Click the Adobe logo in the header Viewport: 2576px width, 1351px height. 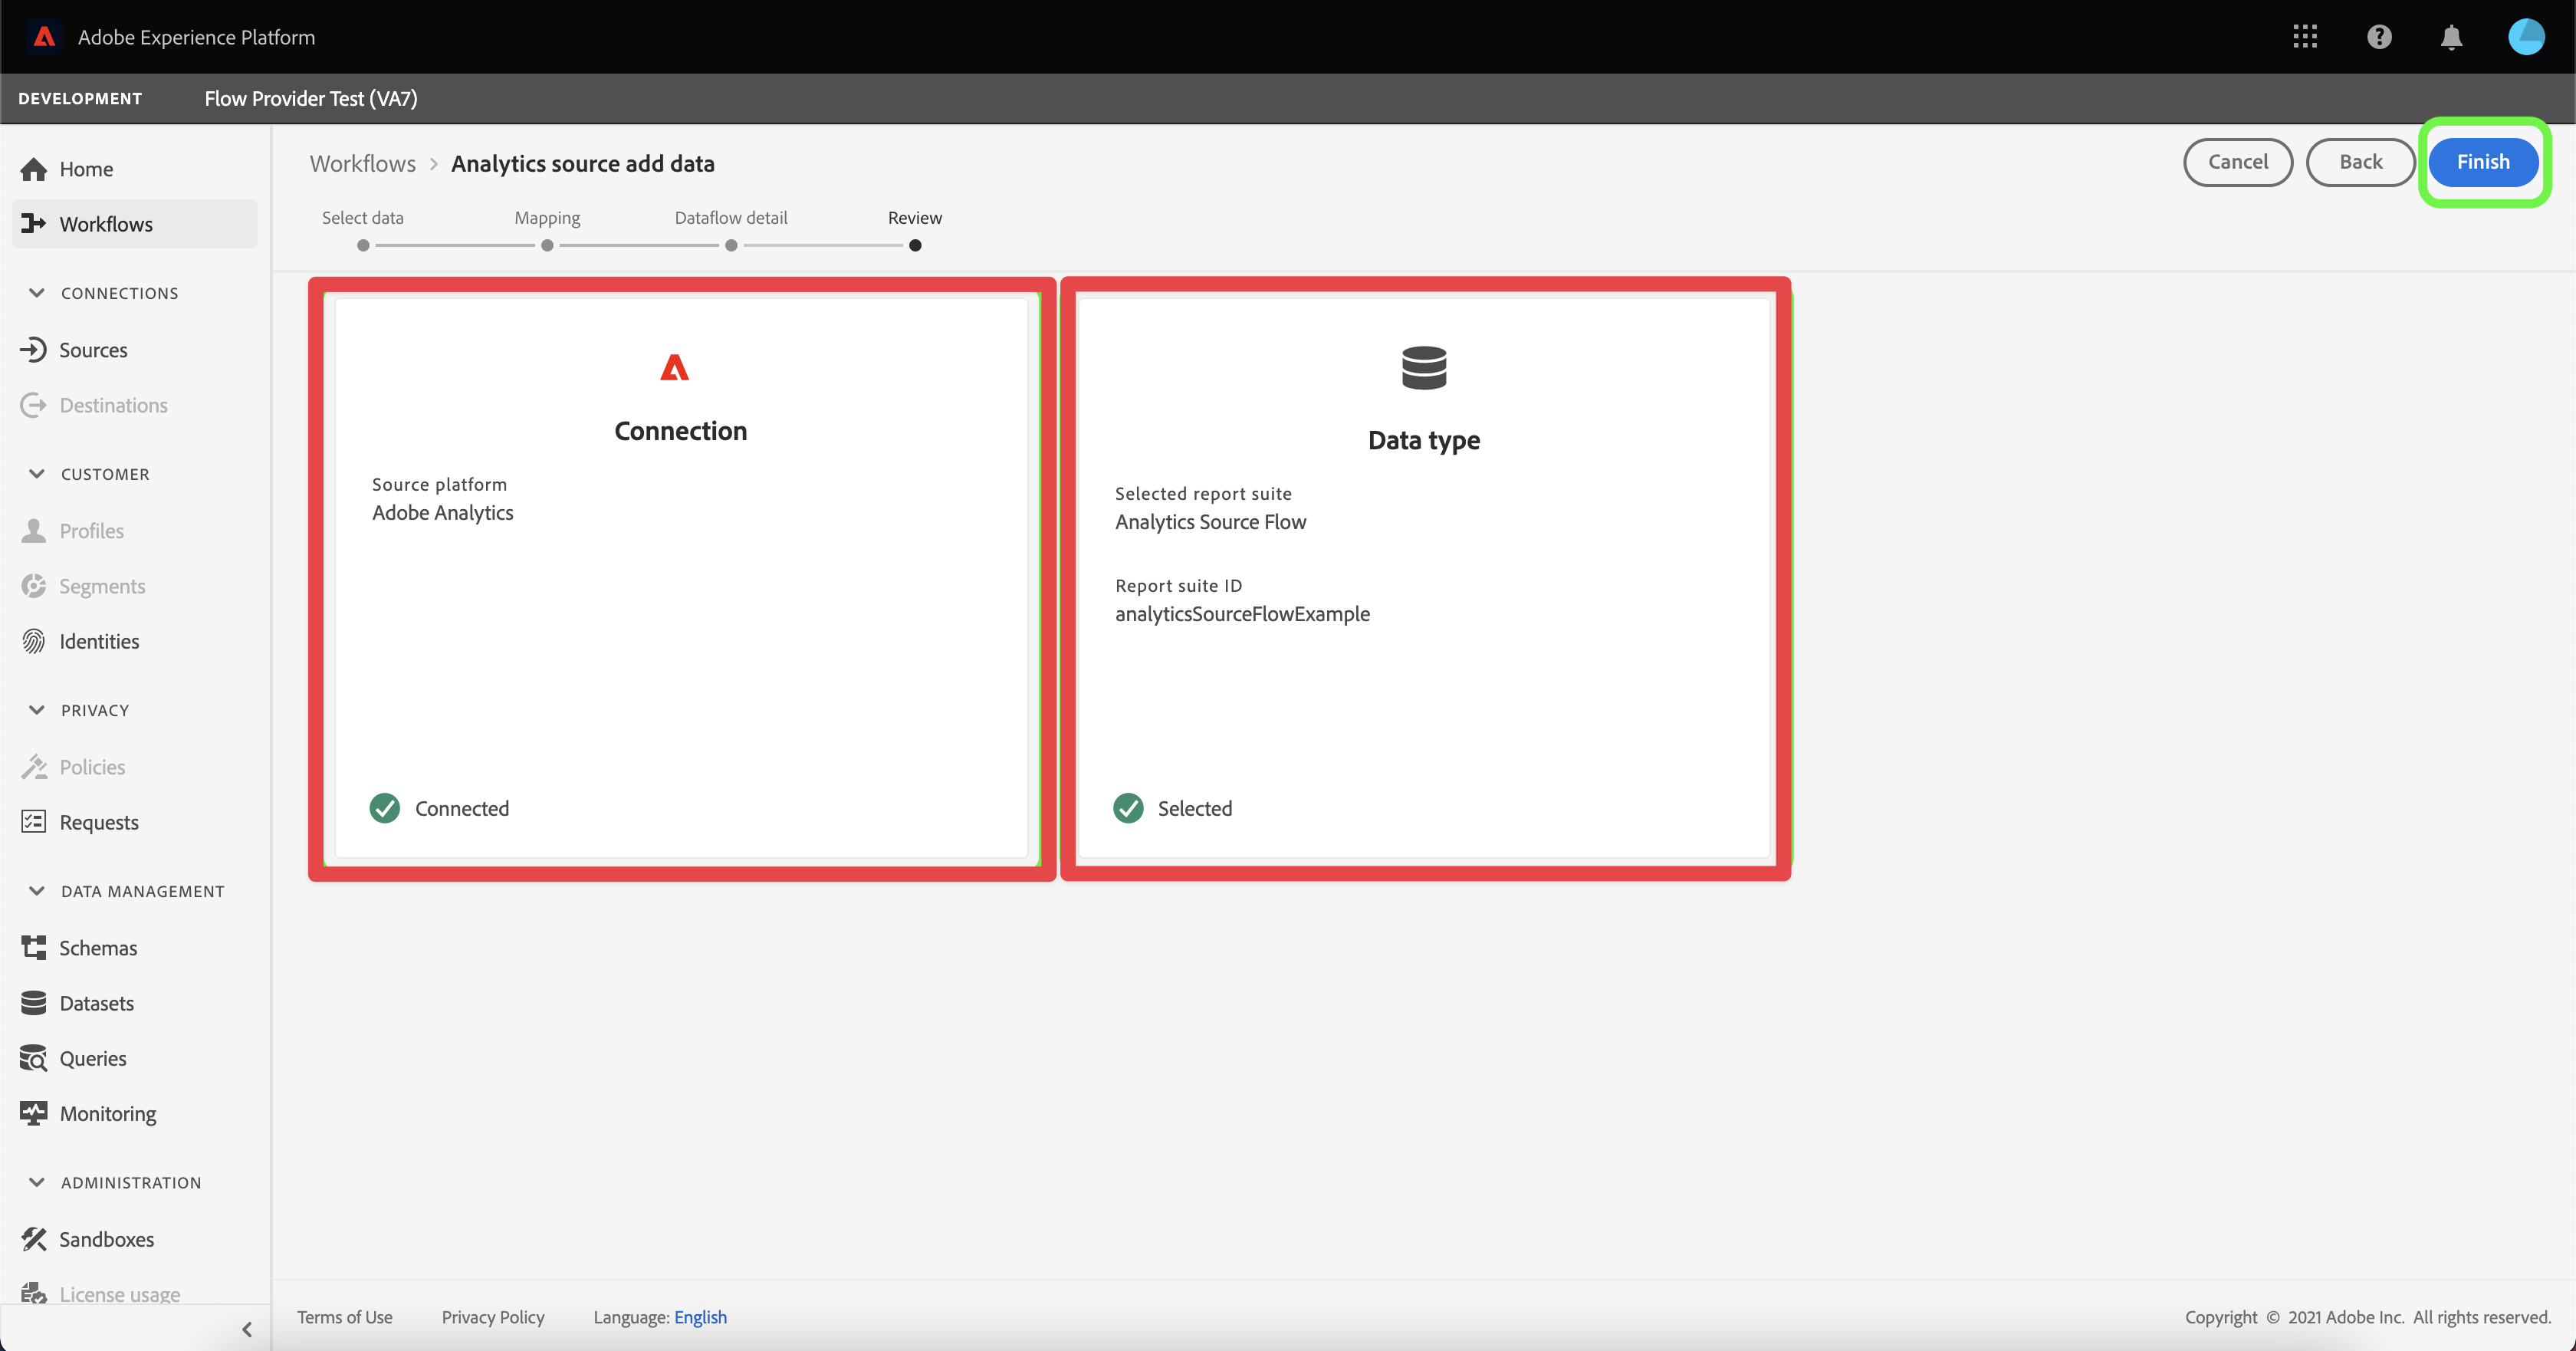(44, 37)
